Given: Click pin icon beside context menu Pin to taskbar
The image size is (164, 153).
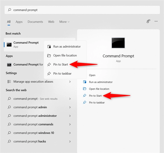Looking at the screenshot, I should [x=49, y=74].
